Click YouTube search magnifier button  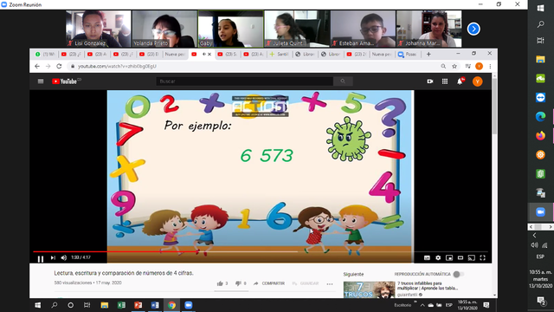(343, 81)
